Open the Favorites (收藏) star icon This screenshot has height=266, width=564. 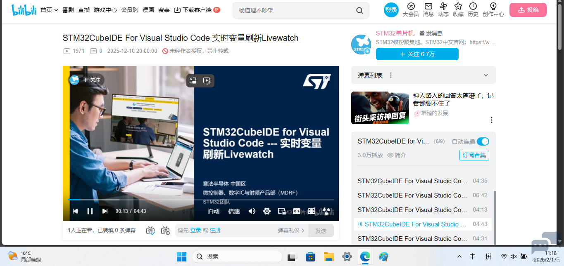coord(458,9)
